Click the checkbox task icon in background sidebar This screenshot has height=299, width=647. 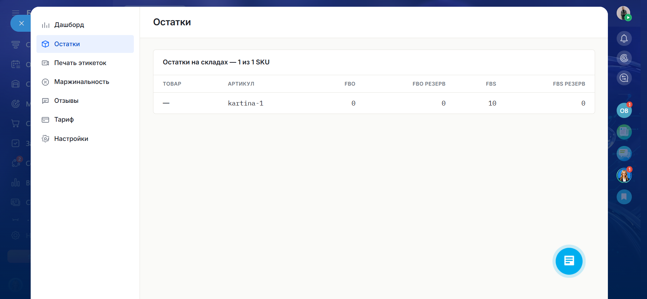16,143
